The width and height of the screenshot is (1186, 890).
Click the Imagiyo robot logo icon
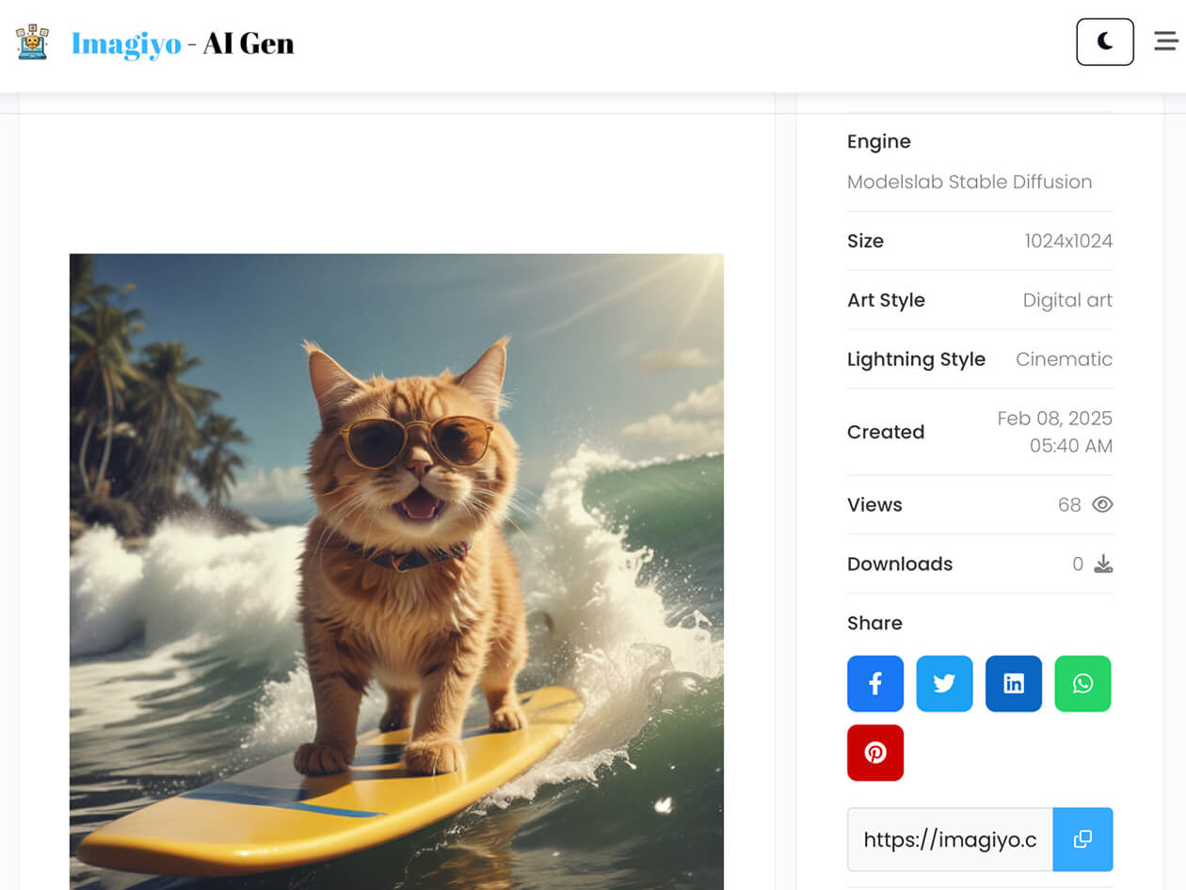[32, 42]
